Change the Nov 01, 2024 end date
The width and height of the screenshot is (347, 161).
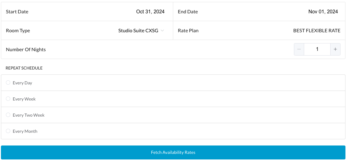(x=323, y=12)
